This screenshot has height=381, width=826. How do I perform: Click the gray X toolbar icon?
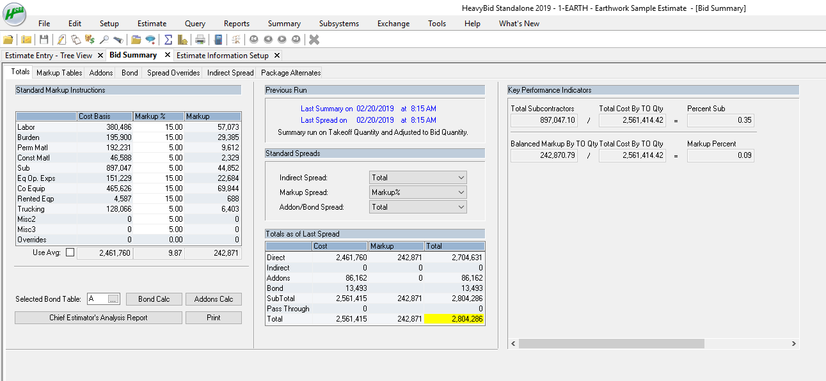pos(314,39)
